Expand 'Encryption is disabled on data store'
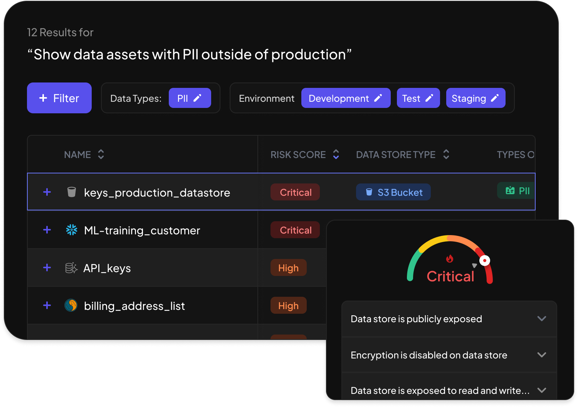The height and width of the screenshot is (407, 578). pyautogui.click(x=542, y=355)
